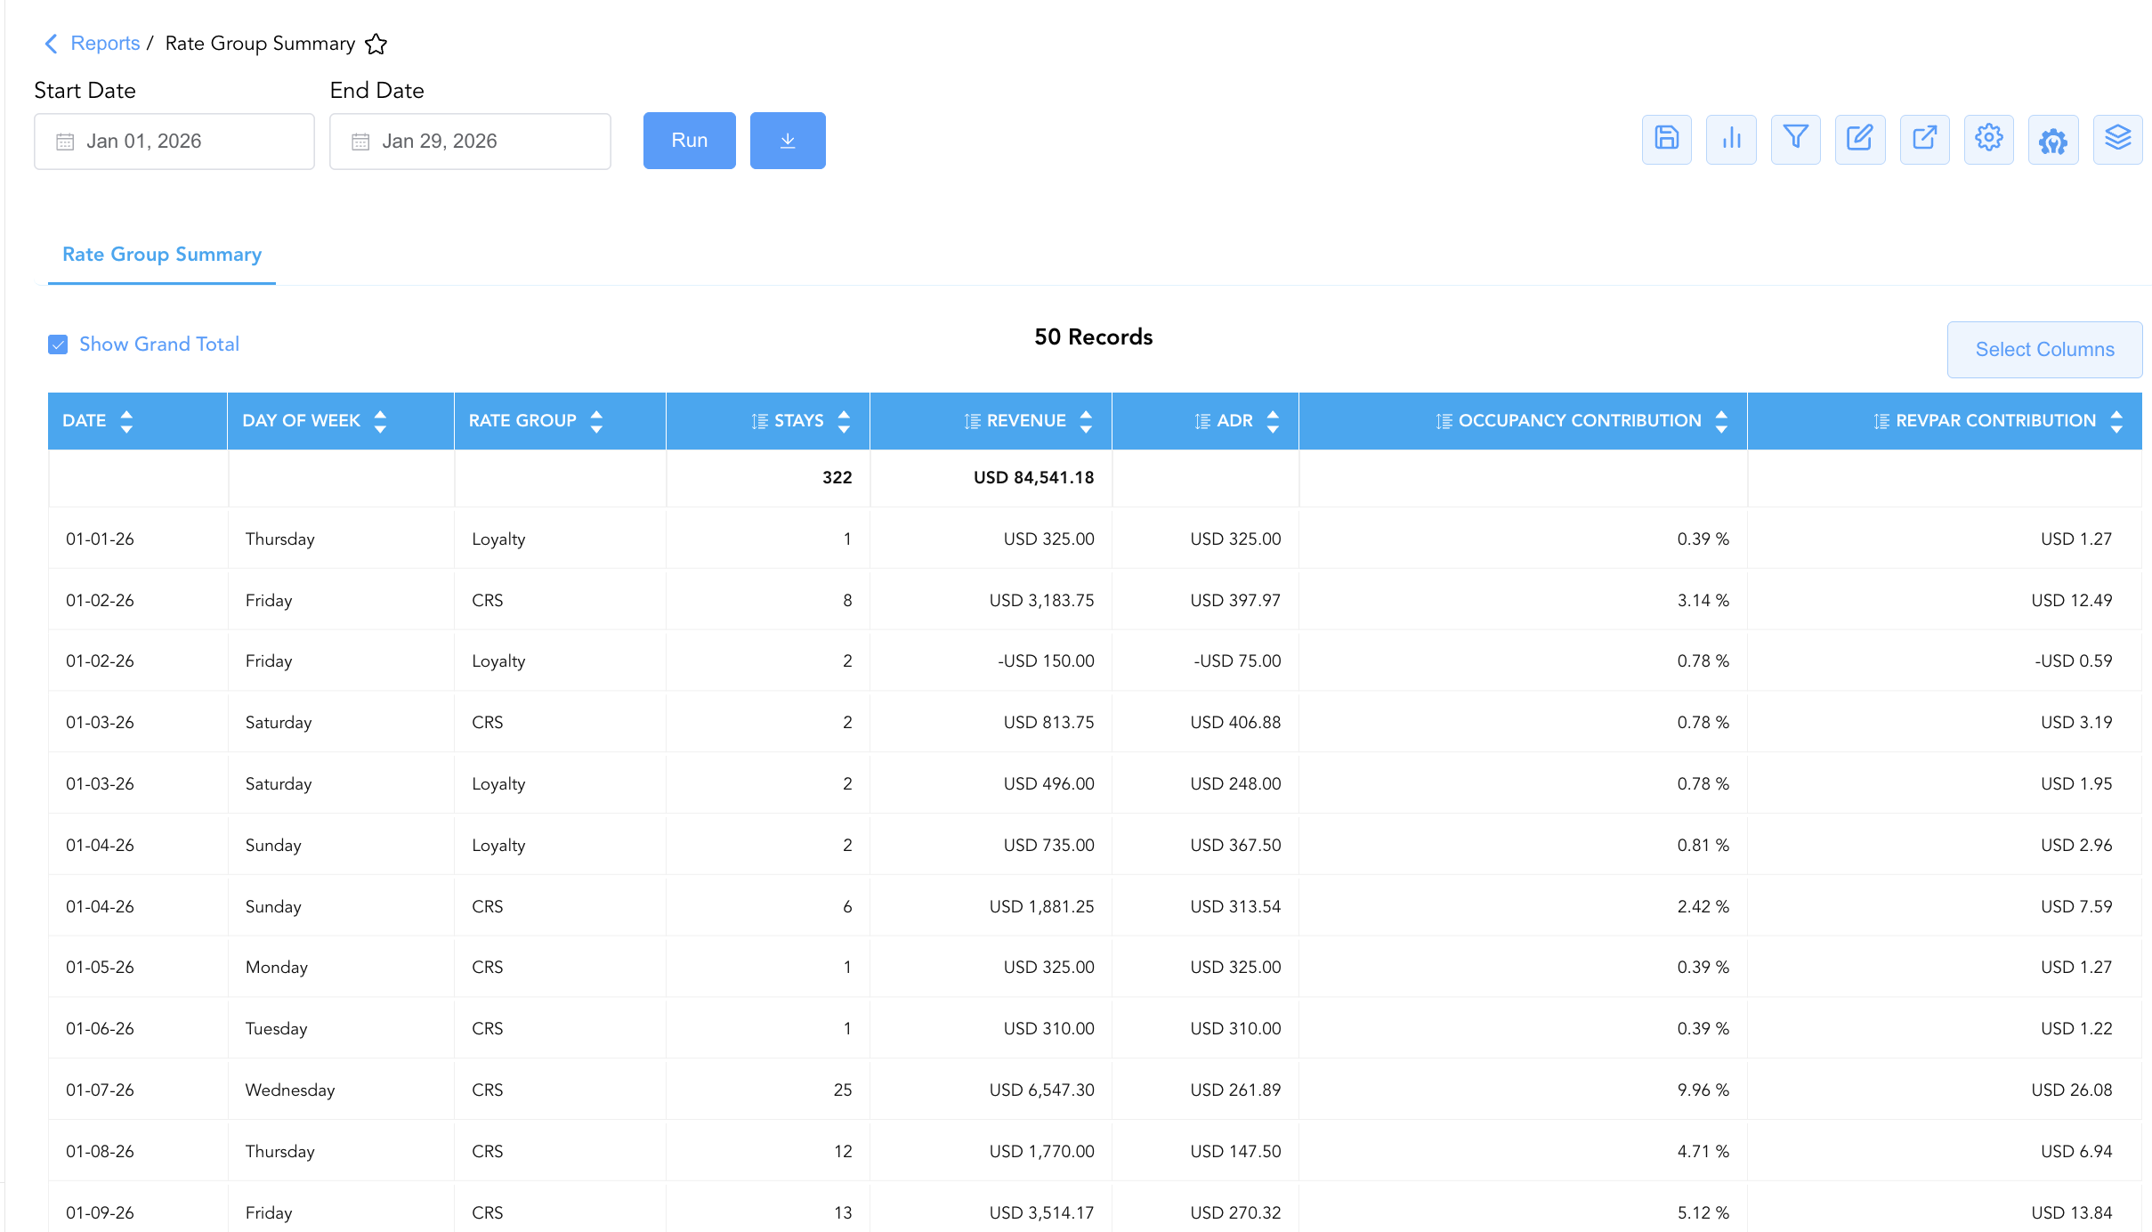
Task: Open the filter funnel icon
Action: (x=1795, y=139)
